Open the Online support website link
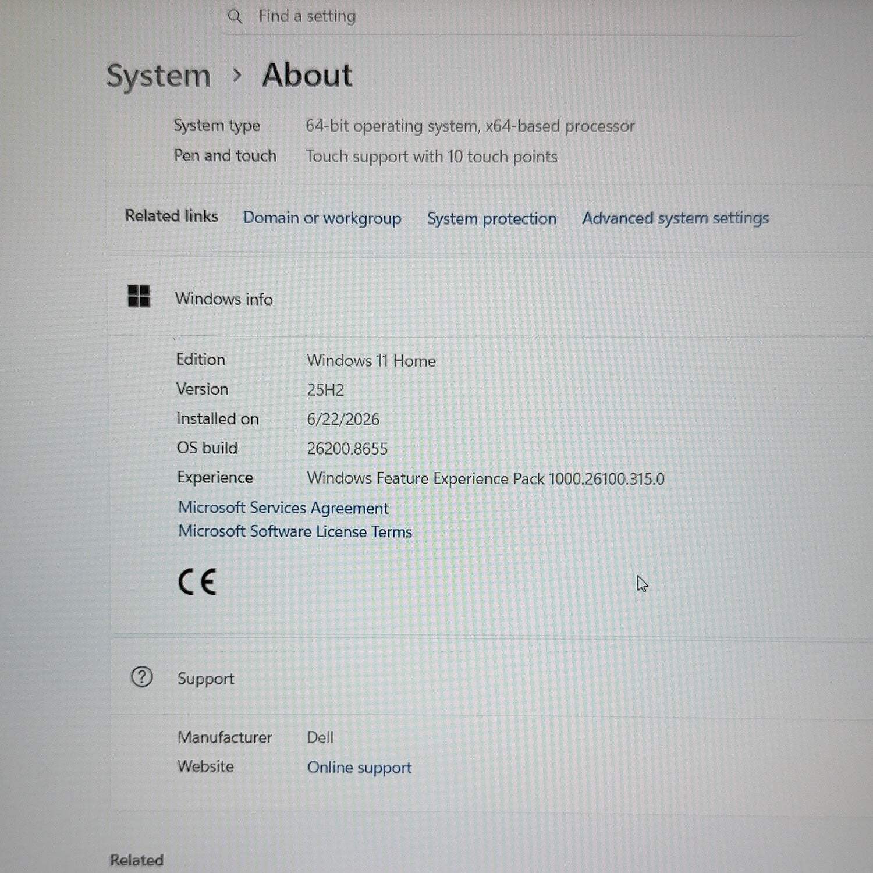This screenshot has height=873, width=873. pyautogui.click(x=359, y=768)
